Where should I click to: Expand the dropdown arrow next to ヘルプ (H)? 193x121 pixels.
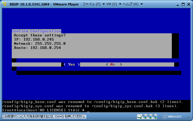(141, 4)
